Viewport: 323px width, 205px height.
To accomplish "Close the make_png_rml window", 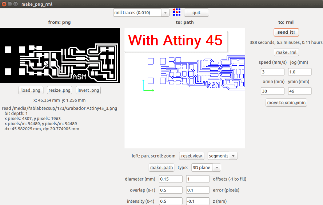I will click(x=4, y=4).
